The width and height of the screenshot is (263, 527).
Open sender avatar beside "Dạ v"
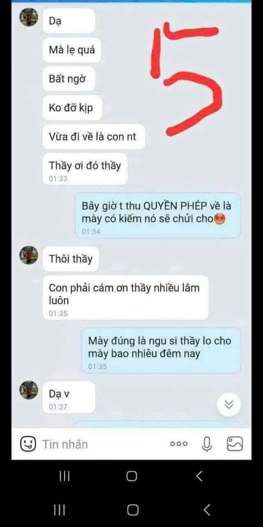(29, 390)
